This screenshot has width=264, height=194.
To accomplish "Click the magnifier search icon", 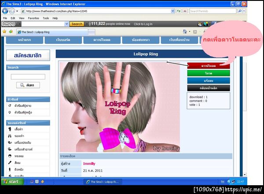I will (240, 11).
